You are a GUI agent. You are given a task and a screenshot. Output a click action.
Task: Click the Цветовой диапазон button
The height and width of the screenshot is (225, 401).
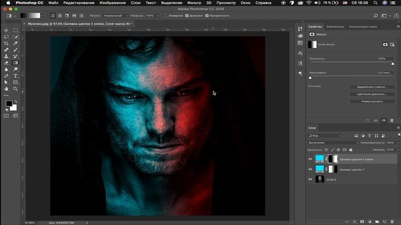[x=372, y=94]
